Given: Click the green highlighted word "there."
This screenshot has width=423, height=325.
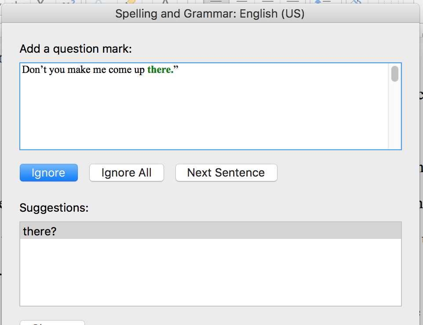Looking at the screenshot, I should [160, 70].
